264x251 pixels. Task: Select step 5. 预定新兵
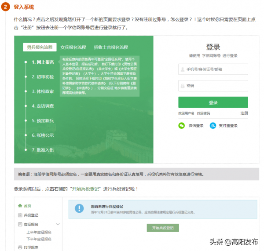click(43, 120)
